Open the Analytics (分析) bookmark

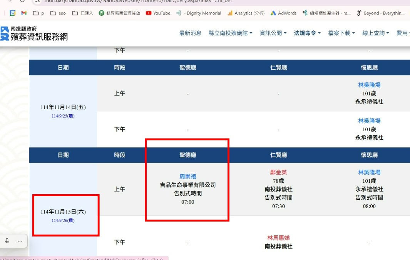click(246, 13)
